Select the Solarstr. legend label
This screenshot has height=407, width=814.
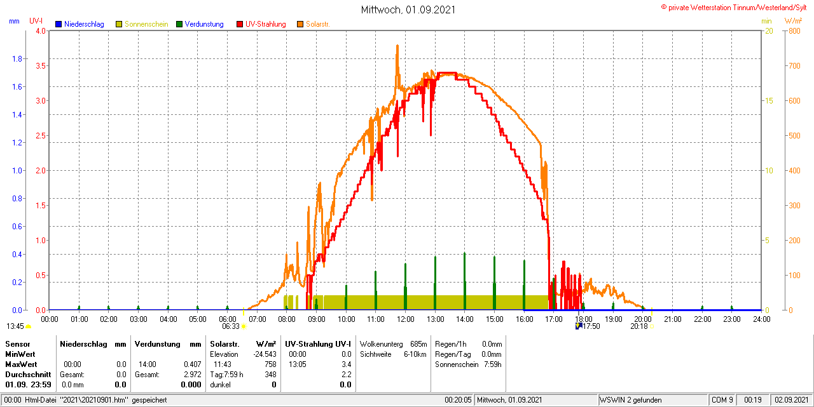[x=317, y=24]
